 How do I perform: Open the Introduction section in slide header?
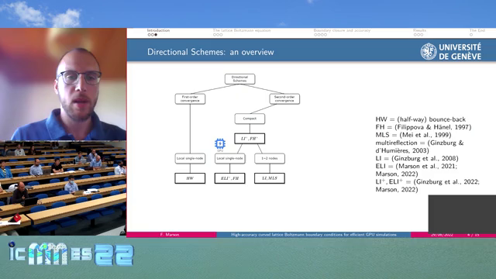pos(158,30)
